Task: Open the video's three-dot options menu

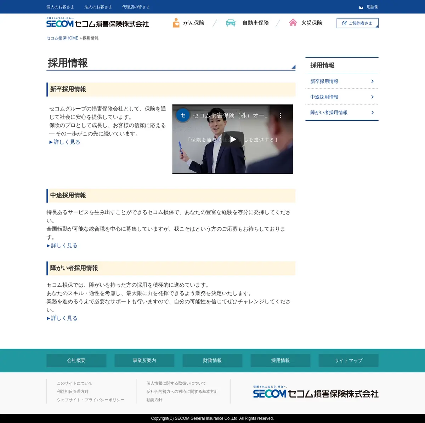Action: point(280,115)
